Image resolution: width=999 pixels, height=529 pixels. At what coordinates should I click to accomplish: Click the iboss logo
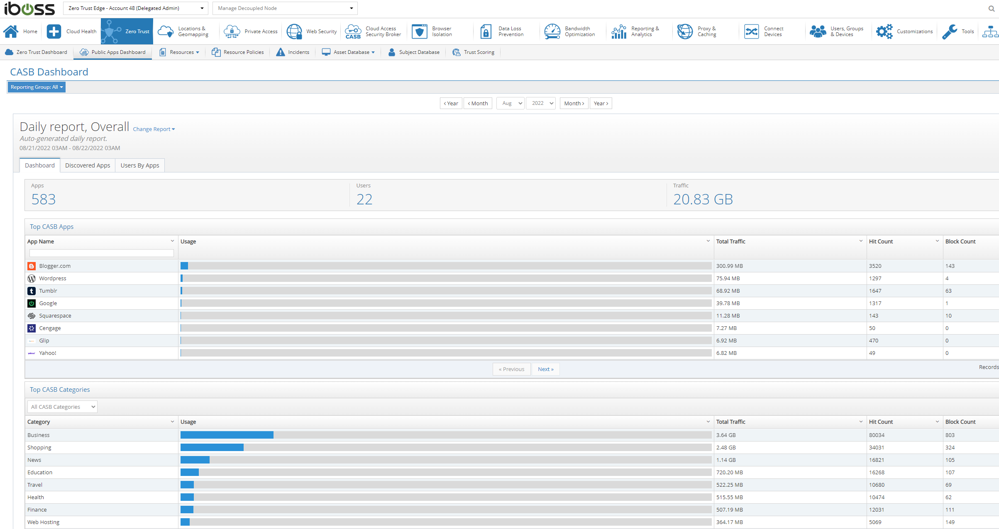pos(29,8)
